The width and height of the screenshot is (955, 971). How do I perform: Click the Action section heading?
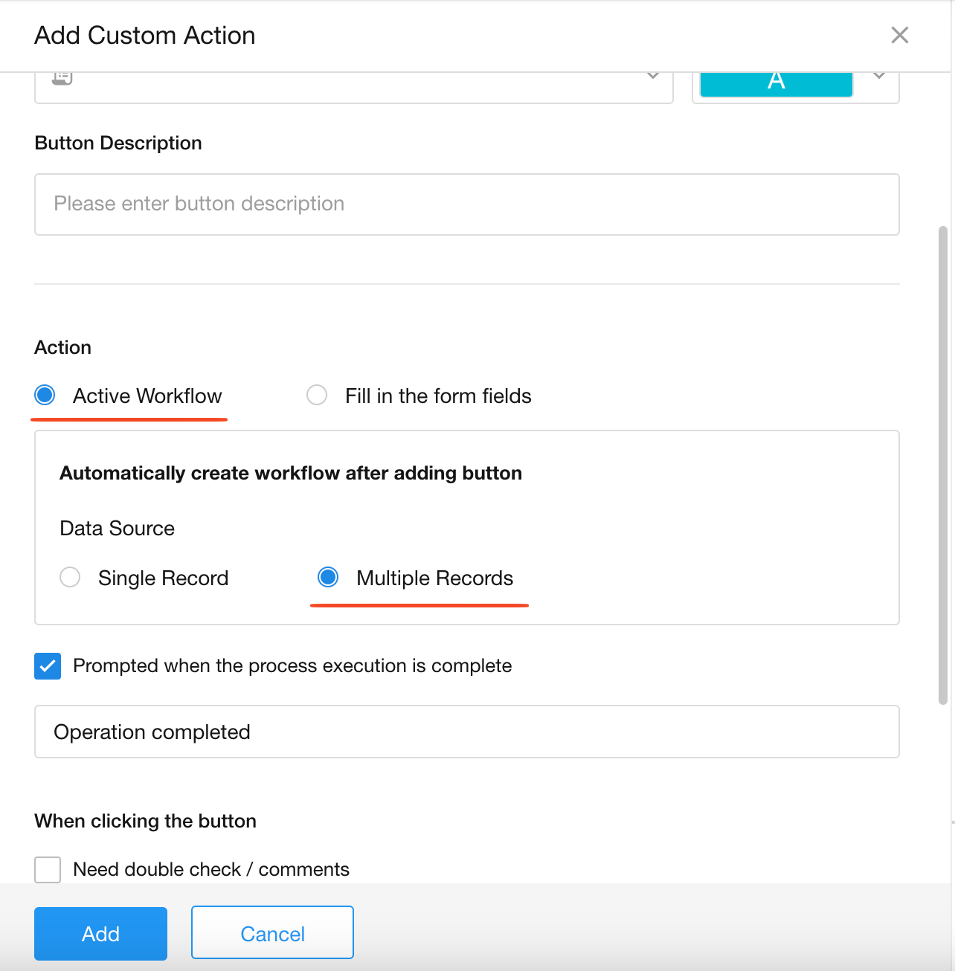pos(63,347)
